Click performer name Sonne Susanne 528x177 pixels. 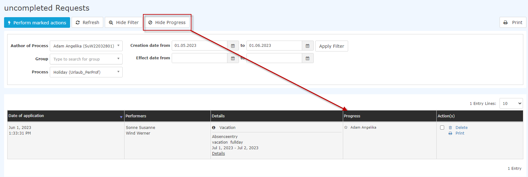point(140,128)
